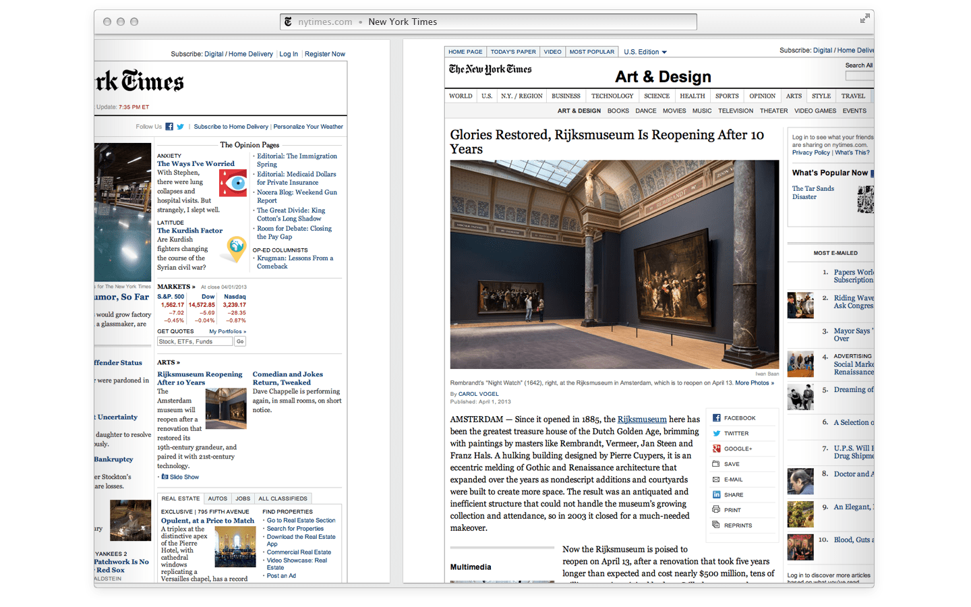This screenshot has height=607, width=971.
Task: Click Privacy Policy link
Action: [x=811, y=152]
